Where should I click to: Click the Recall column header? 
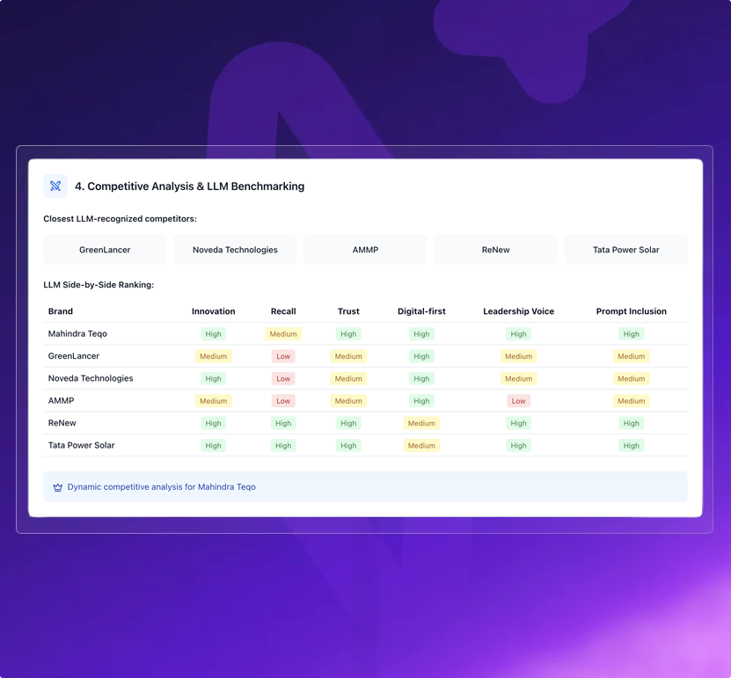283,311
